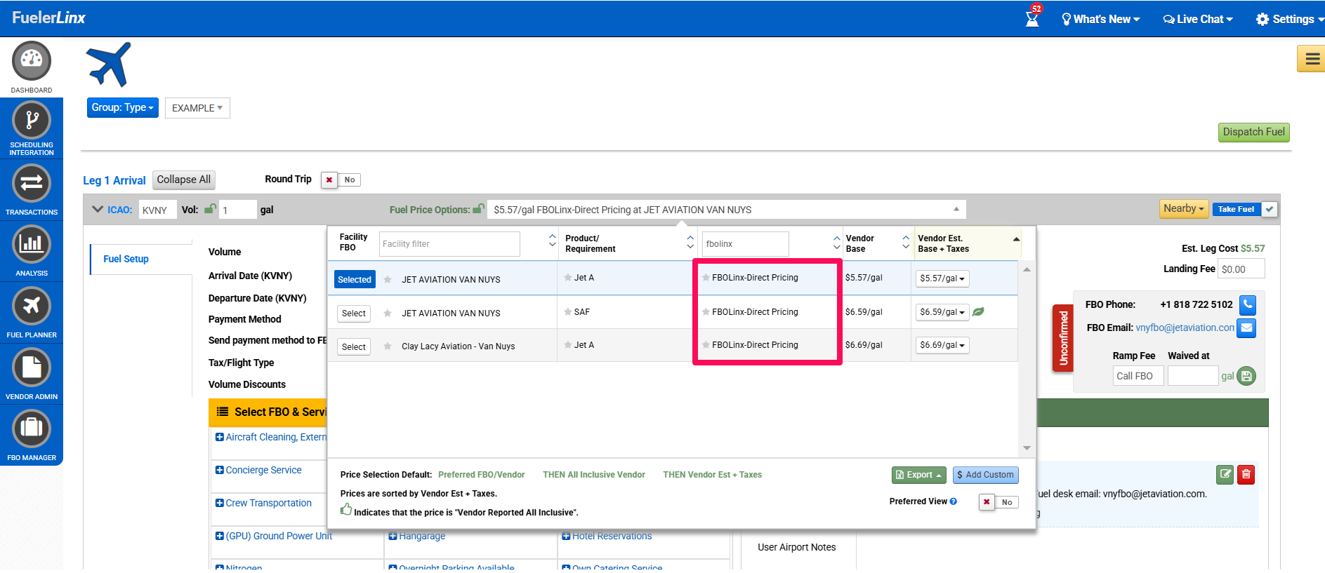Viewport: 1325px width, 573px height.
Task: Open the Settings menu
Action: (1289, 19)
